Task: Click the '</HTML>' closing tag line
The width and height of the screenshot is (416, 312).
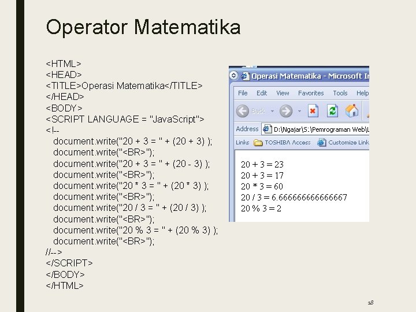Action: pyautogui.click(x=65, y=285)
